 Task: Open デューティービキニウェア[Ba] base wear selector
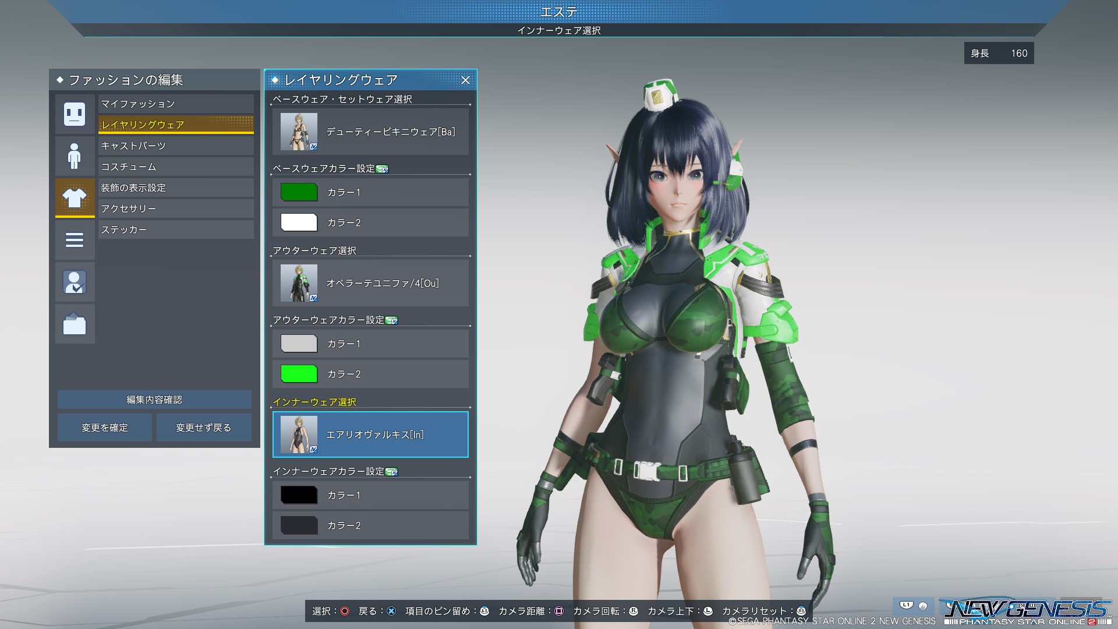click(370, 132)
